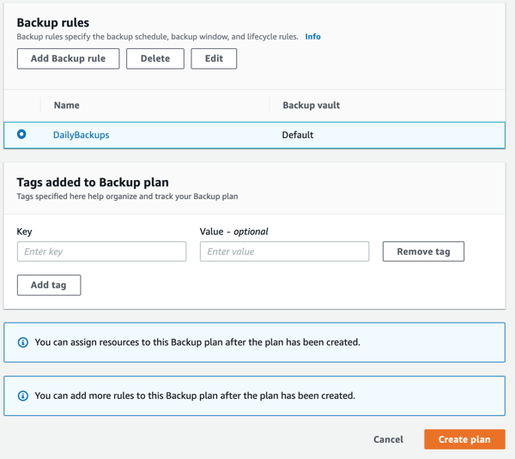Click the add more rules notice text
The image size is (515, 459).
pyautogui.click(x=194, y=396)
